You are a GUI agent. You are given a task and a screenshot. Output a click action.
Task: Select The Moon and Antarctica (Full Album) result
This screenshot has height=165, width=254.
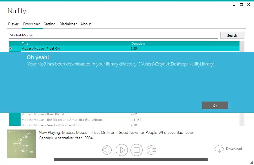[x=62, y=120]
